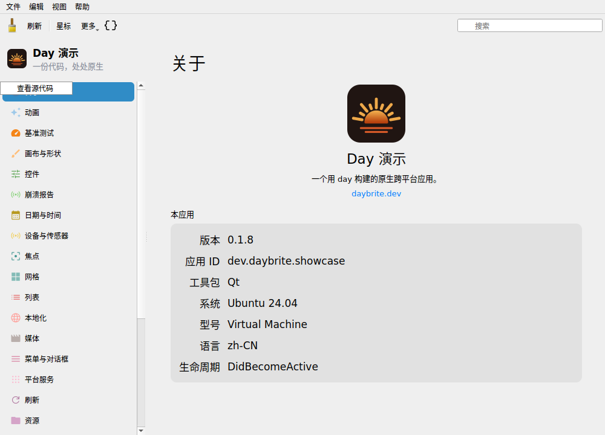The width and height of the screenshot is (605, 435).
Task: Click the 一份代码，处处原生 tagline
Action: pyautogui.click(x=68, y=66)
